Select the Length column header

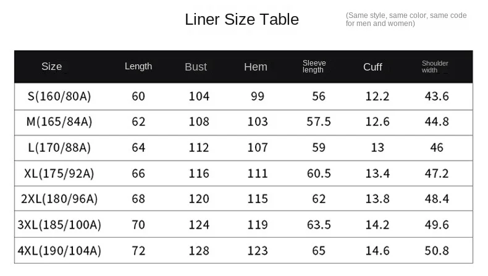pos(138,66)
